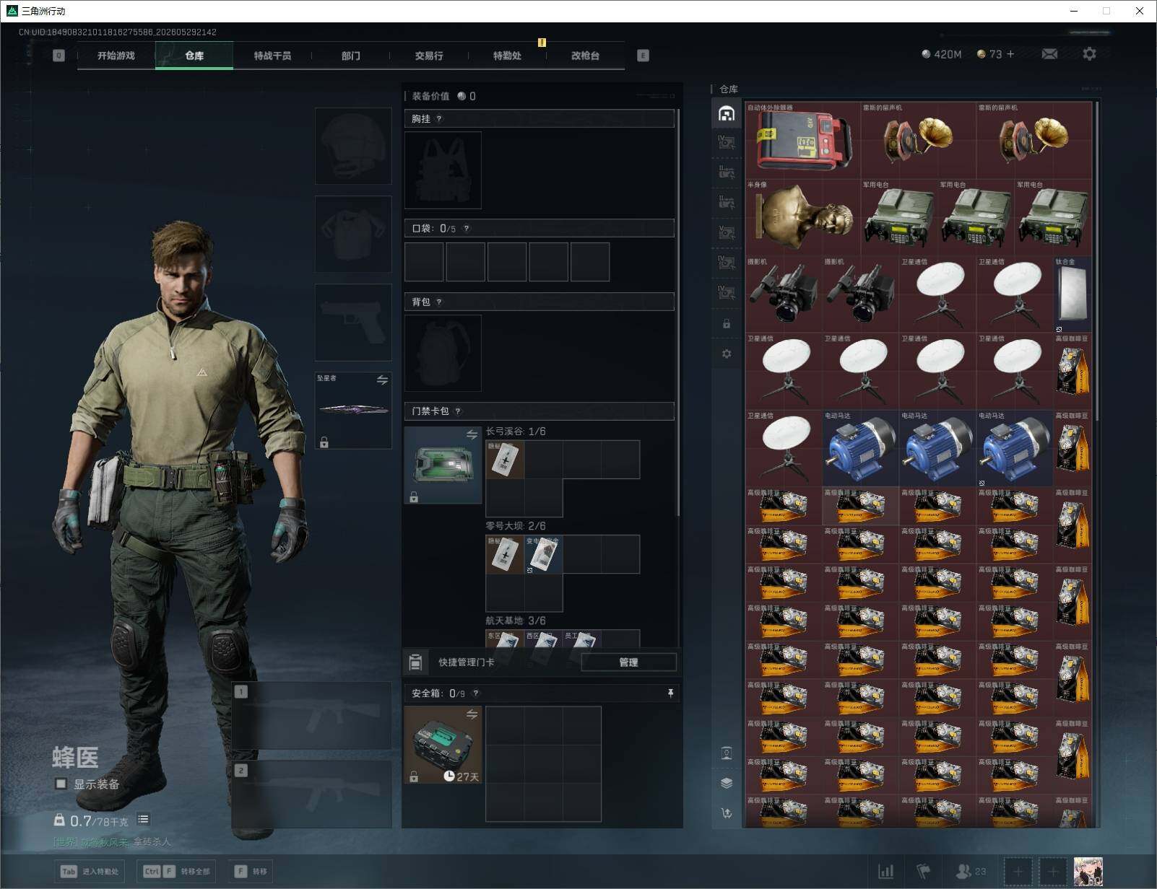Click equipment panel scrollbar
This screenshot has width=1157, height=889.
677,312
